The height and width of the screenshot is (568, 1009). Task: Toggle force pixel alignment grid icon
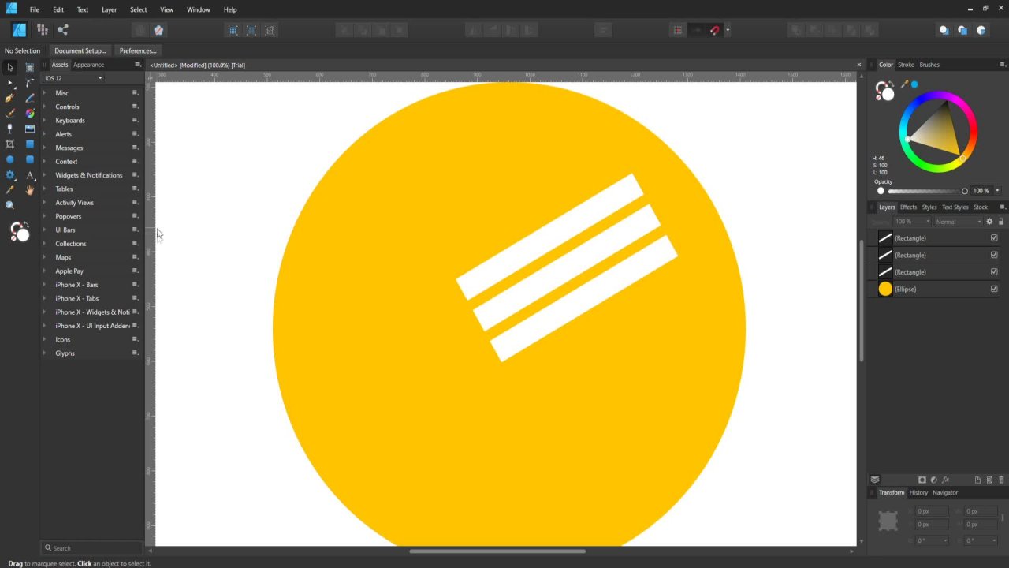click(x=677, y=30)
